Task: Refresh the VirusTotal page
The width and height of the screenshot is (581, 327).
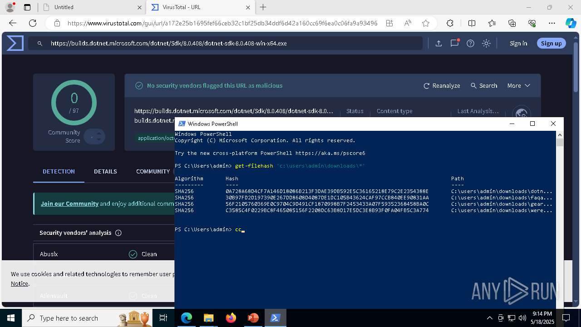Action: [x=33, y=23]
